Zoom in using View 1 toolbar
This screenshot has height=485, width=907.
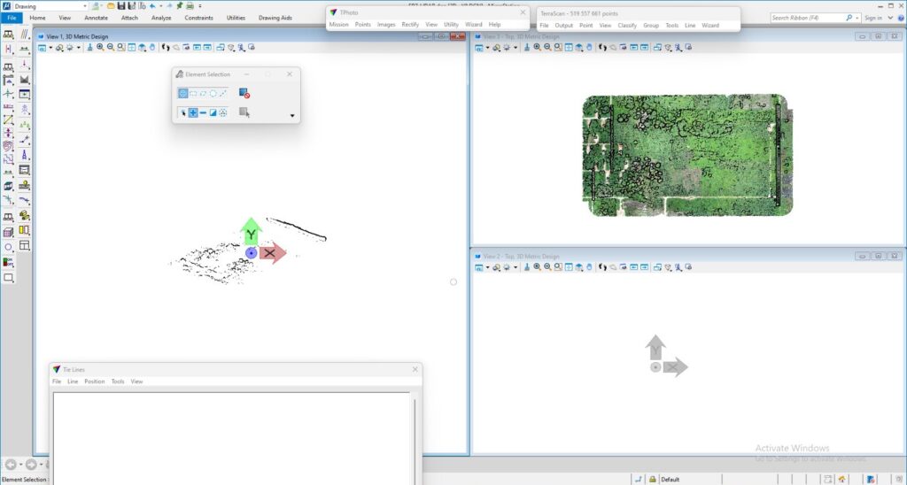pyautogui.click(x=100, y=48)
